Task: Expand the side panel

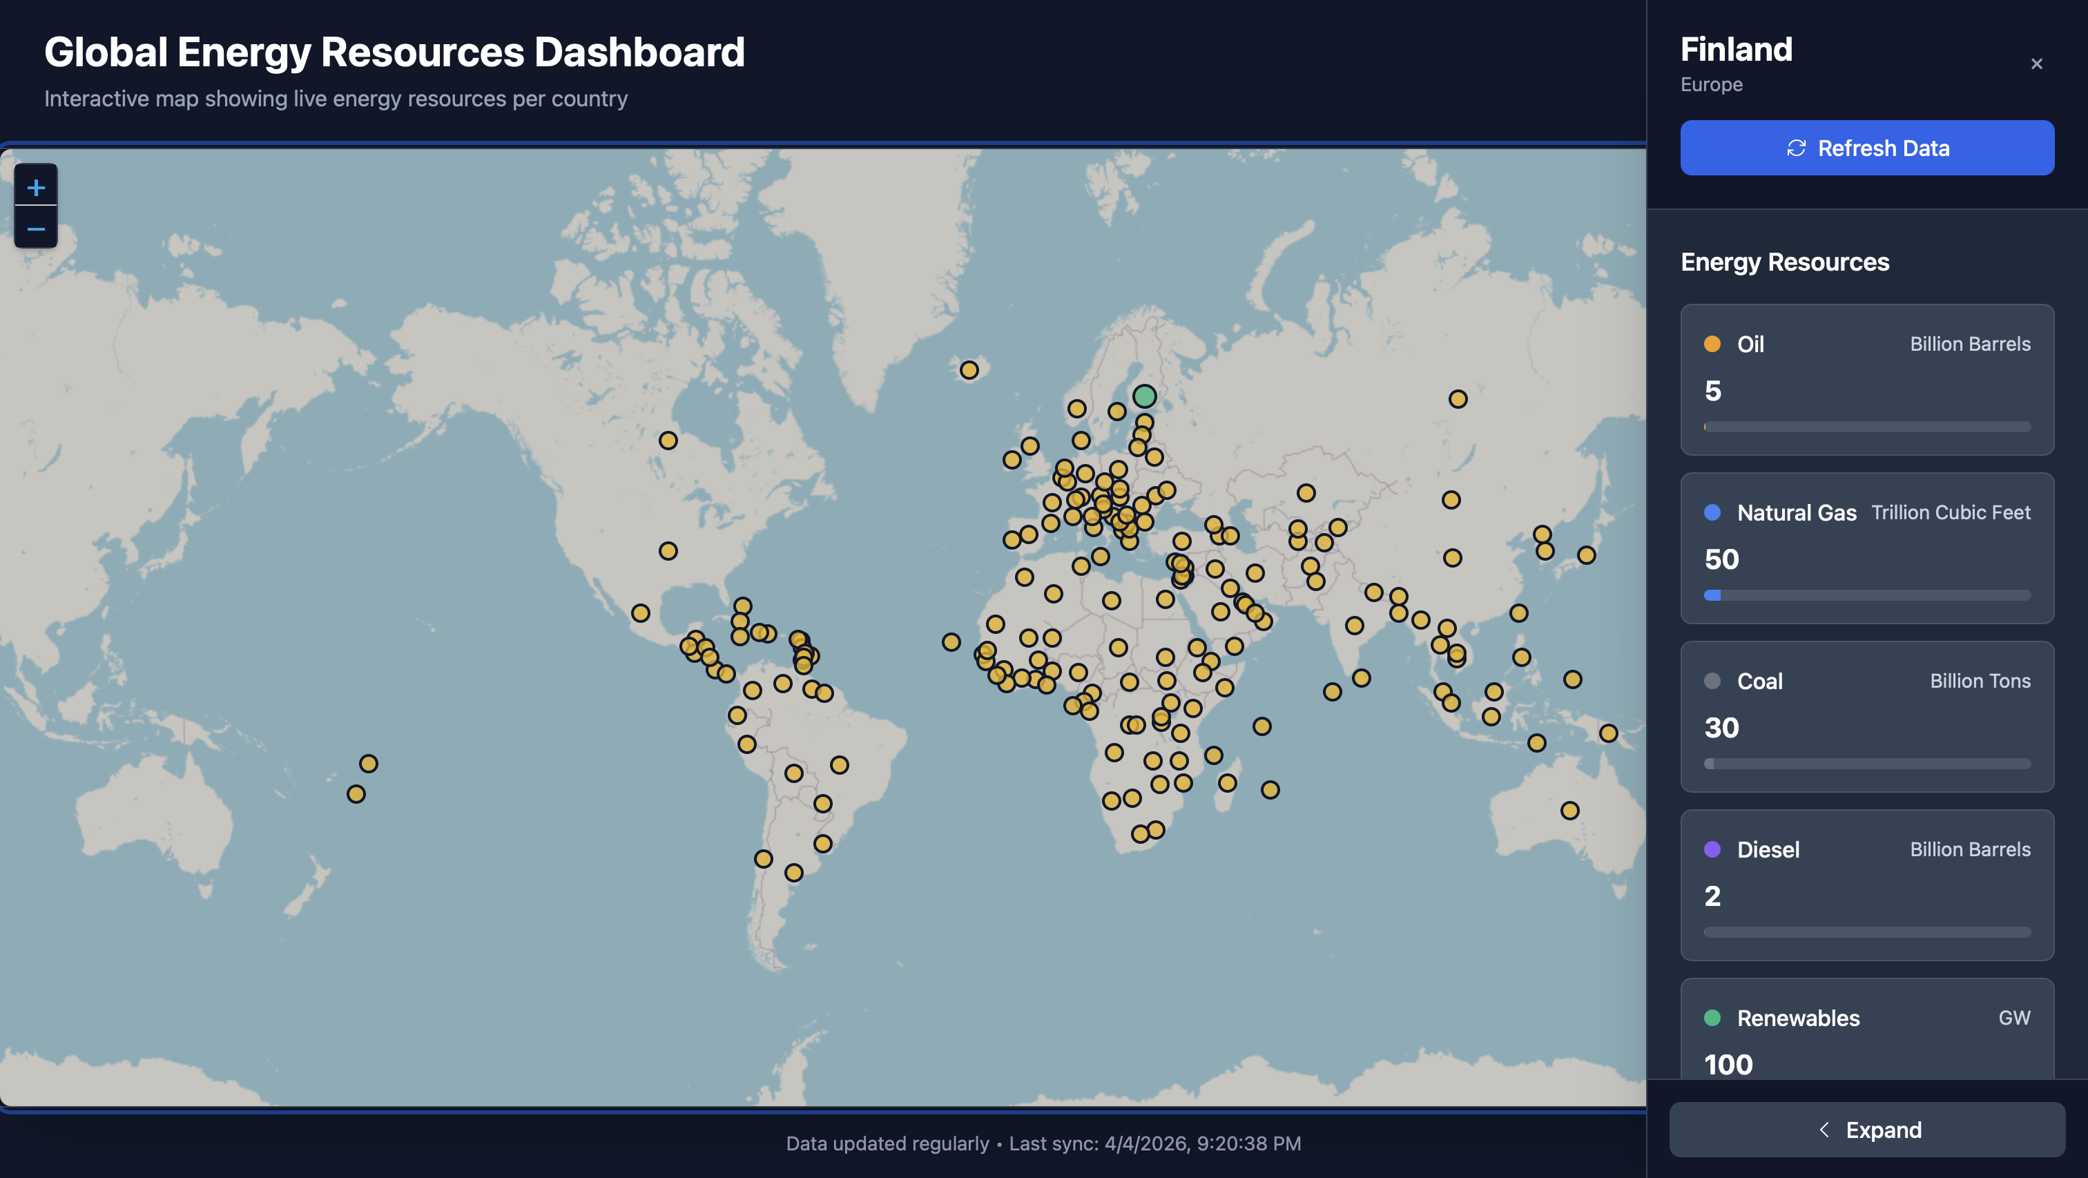Action: (x=1867, y=1130)
